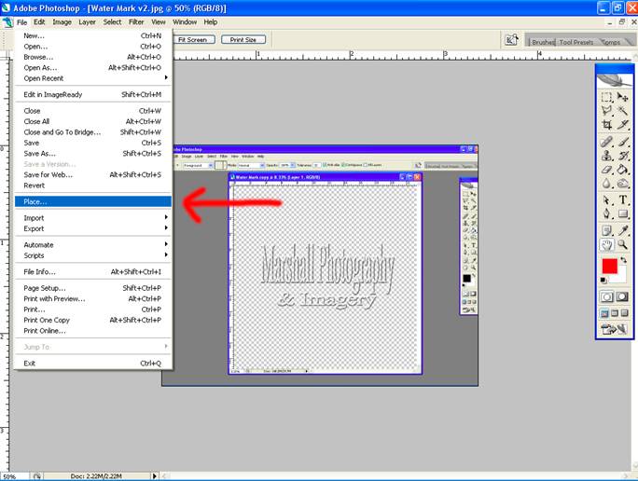The image size is (638, 481).
Task: Select the Rectangular Marquee tool
Action: click(x=606, y=97)
